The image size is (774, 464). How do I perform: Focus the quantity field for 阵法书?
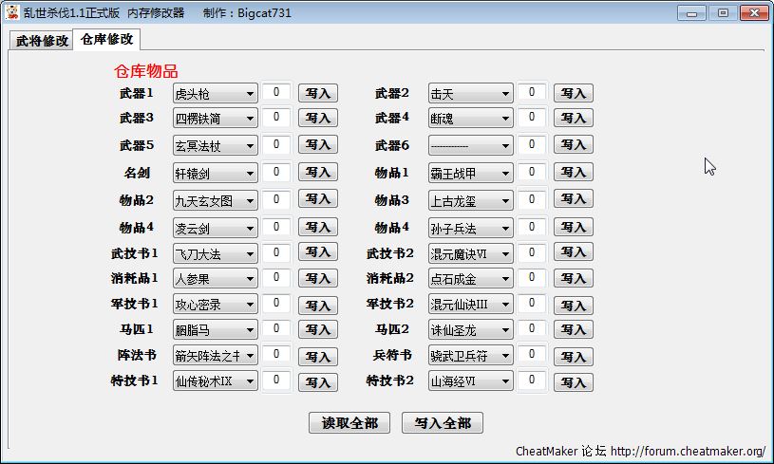point(276,354)
